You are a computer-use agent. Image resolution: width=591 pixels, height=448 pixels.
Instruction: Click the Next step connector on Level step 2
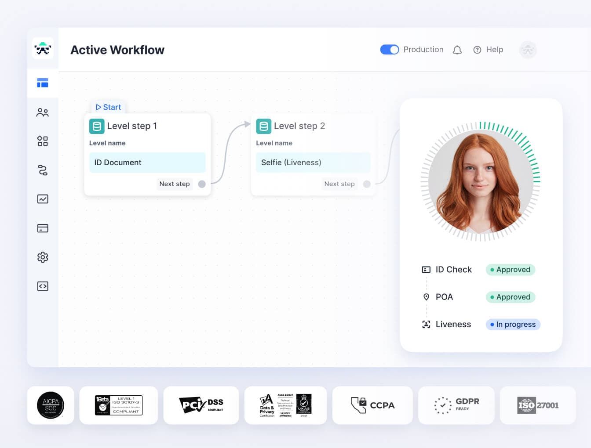click(x=367, y=184)
